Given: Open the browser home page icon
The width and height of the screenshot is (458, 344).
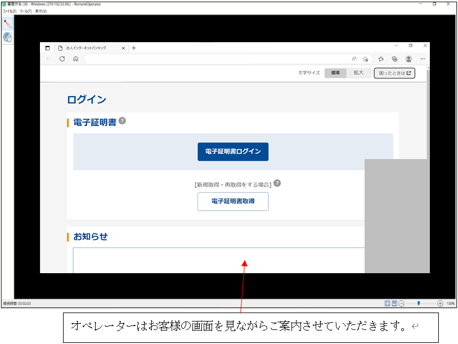Looking at the screenshot, I should (75, 58).
